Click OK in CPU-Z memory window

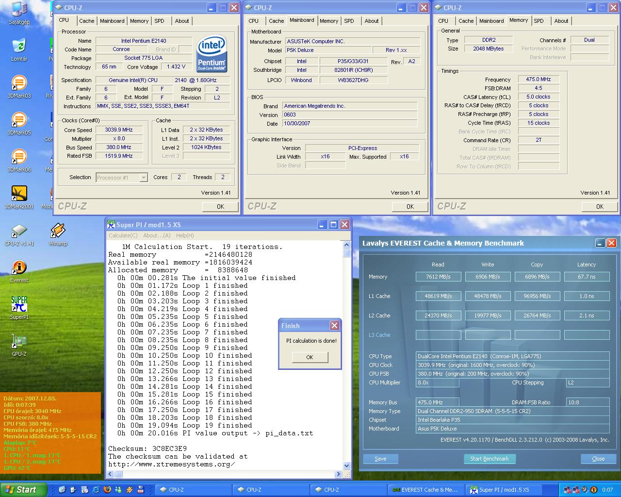coord(600,206)
